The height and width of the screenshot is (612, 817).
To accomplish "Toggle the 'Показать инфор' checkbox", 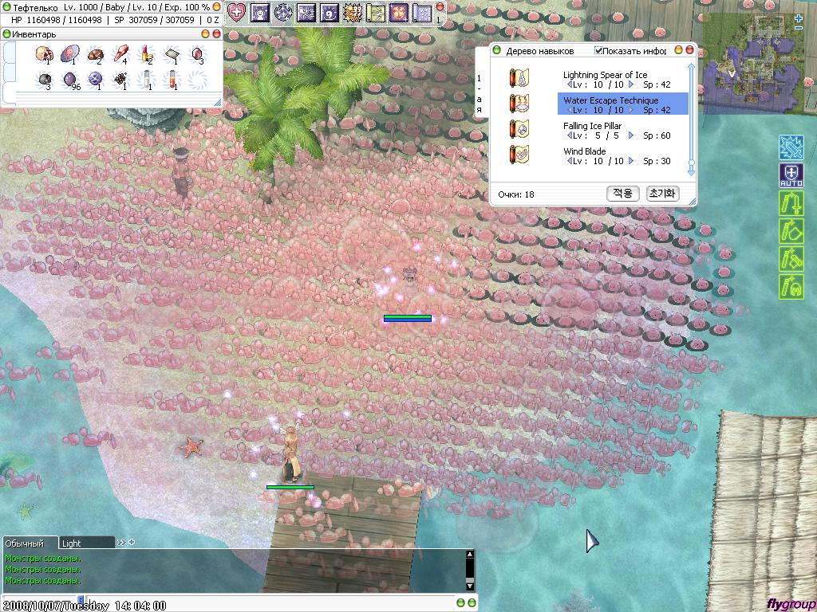I will (x=598, y=51).
